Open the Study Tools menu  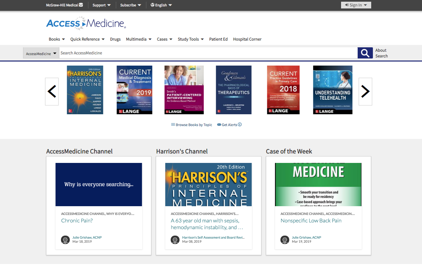[x=191, y=39]
